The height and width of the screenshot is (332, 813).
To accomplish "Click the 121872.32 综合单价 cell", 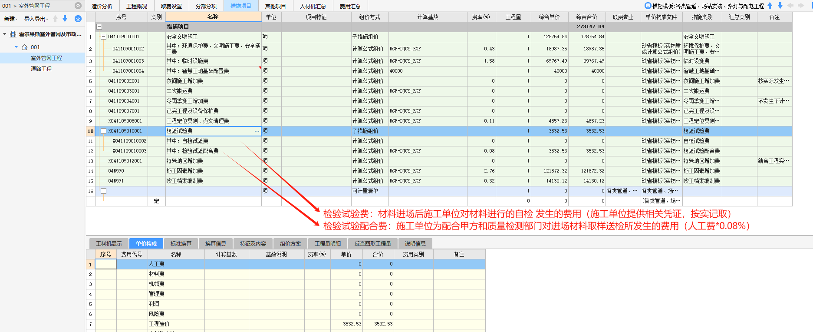I will (x=550, y=171).
